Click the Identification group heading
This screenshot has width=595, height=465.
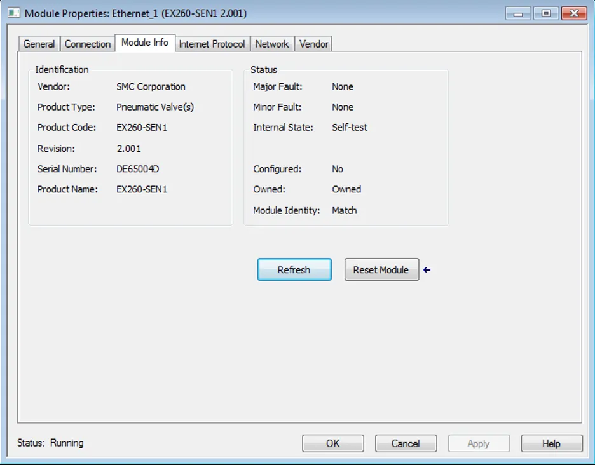pos(62,69)
